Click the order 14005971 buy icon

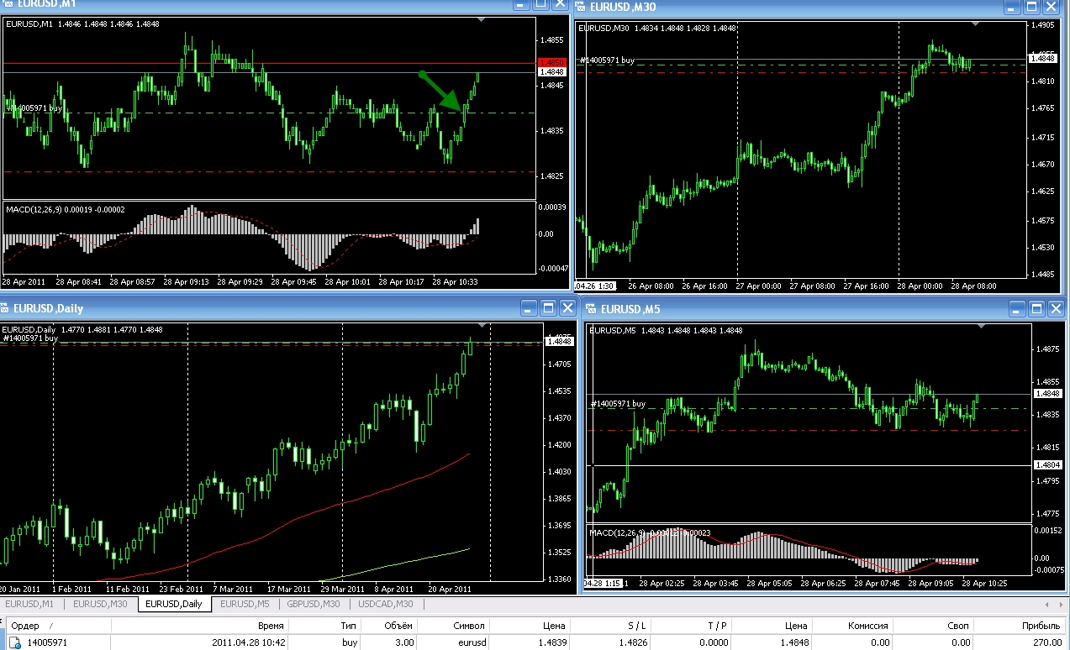click(x=14, y=642)
